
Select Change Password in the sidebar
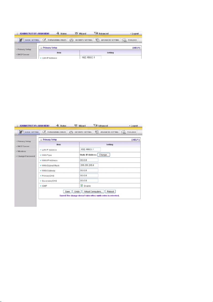click(26, 156)
